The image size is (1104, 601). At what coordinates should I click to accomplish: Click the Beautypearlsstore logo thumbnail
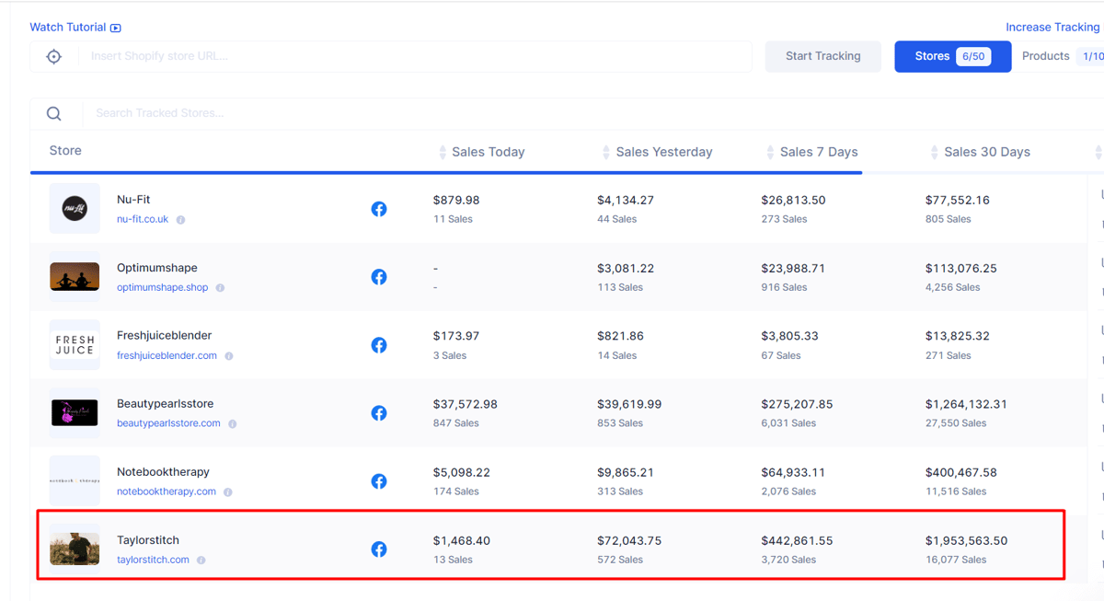pyautogui.click(x=75, y=413)
